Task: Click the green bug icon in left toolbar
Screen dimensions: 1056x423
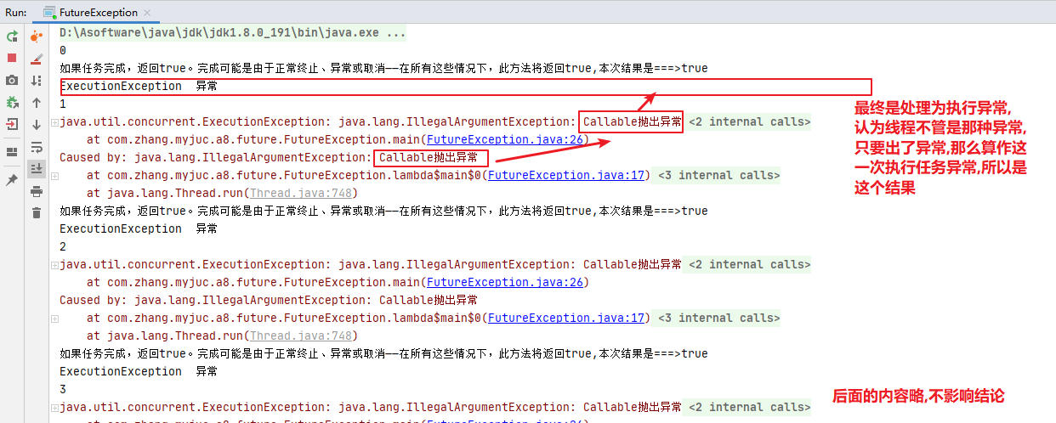Action: (12, 102)
